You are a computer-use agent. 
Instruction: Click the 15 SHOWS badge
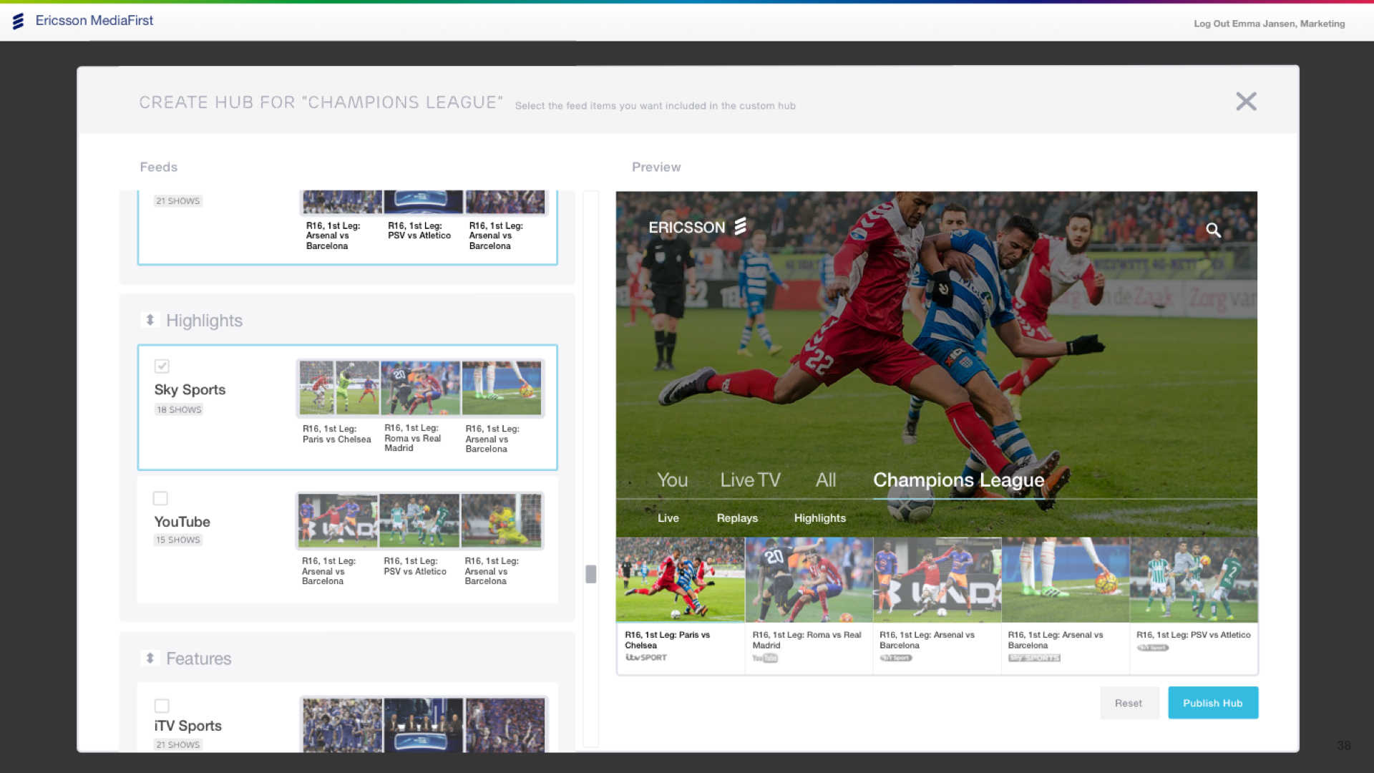pos(178,540)
